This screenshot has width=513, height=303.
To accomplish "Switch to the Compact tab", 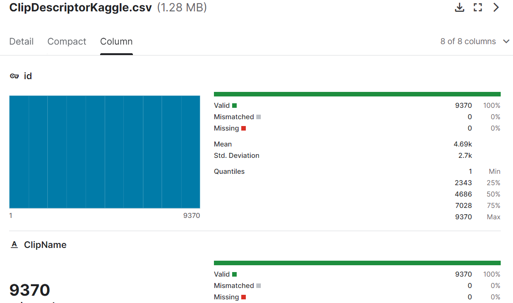I will pyautogui.click(x=67, y=41).
